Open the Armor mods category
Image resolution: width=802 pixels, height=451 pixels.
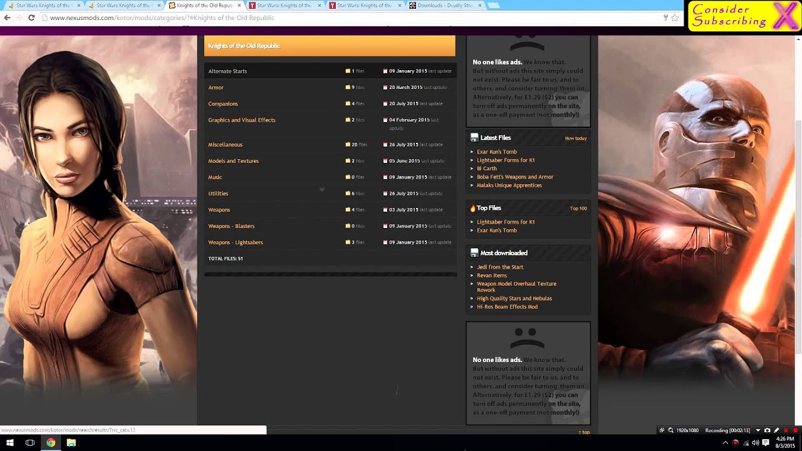[216, 88]
